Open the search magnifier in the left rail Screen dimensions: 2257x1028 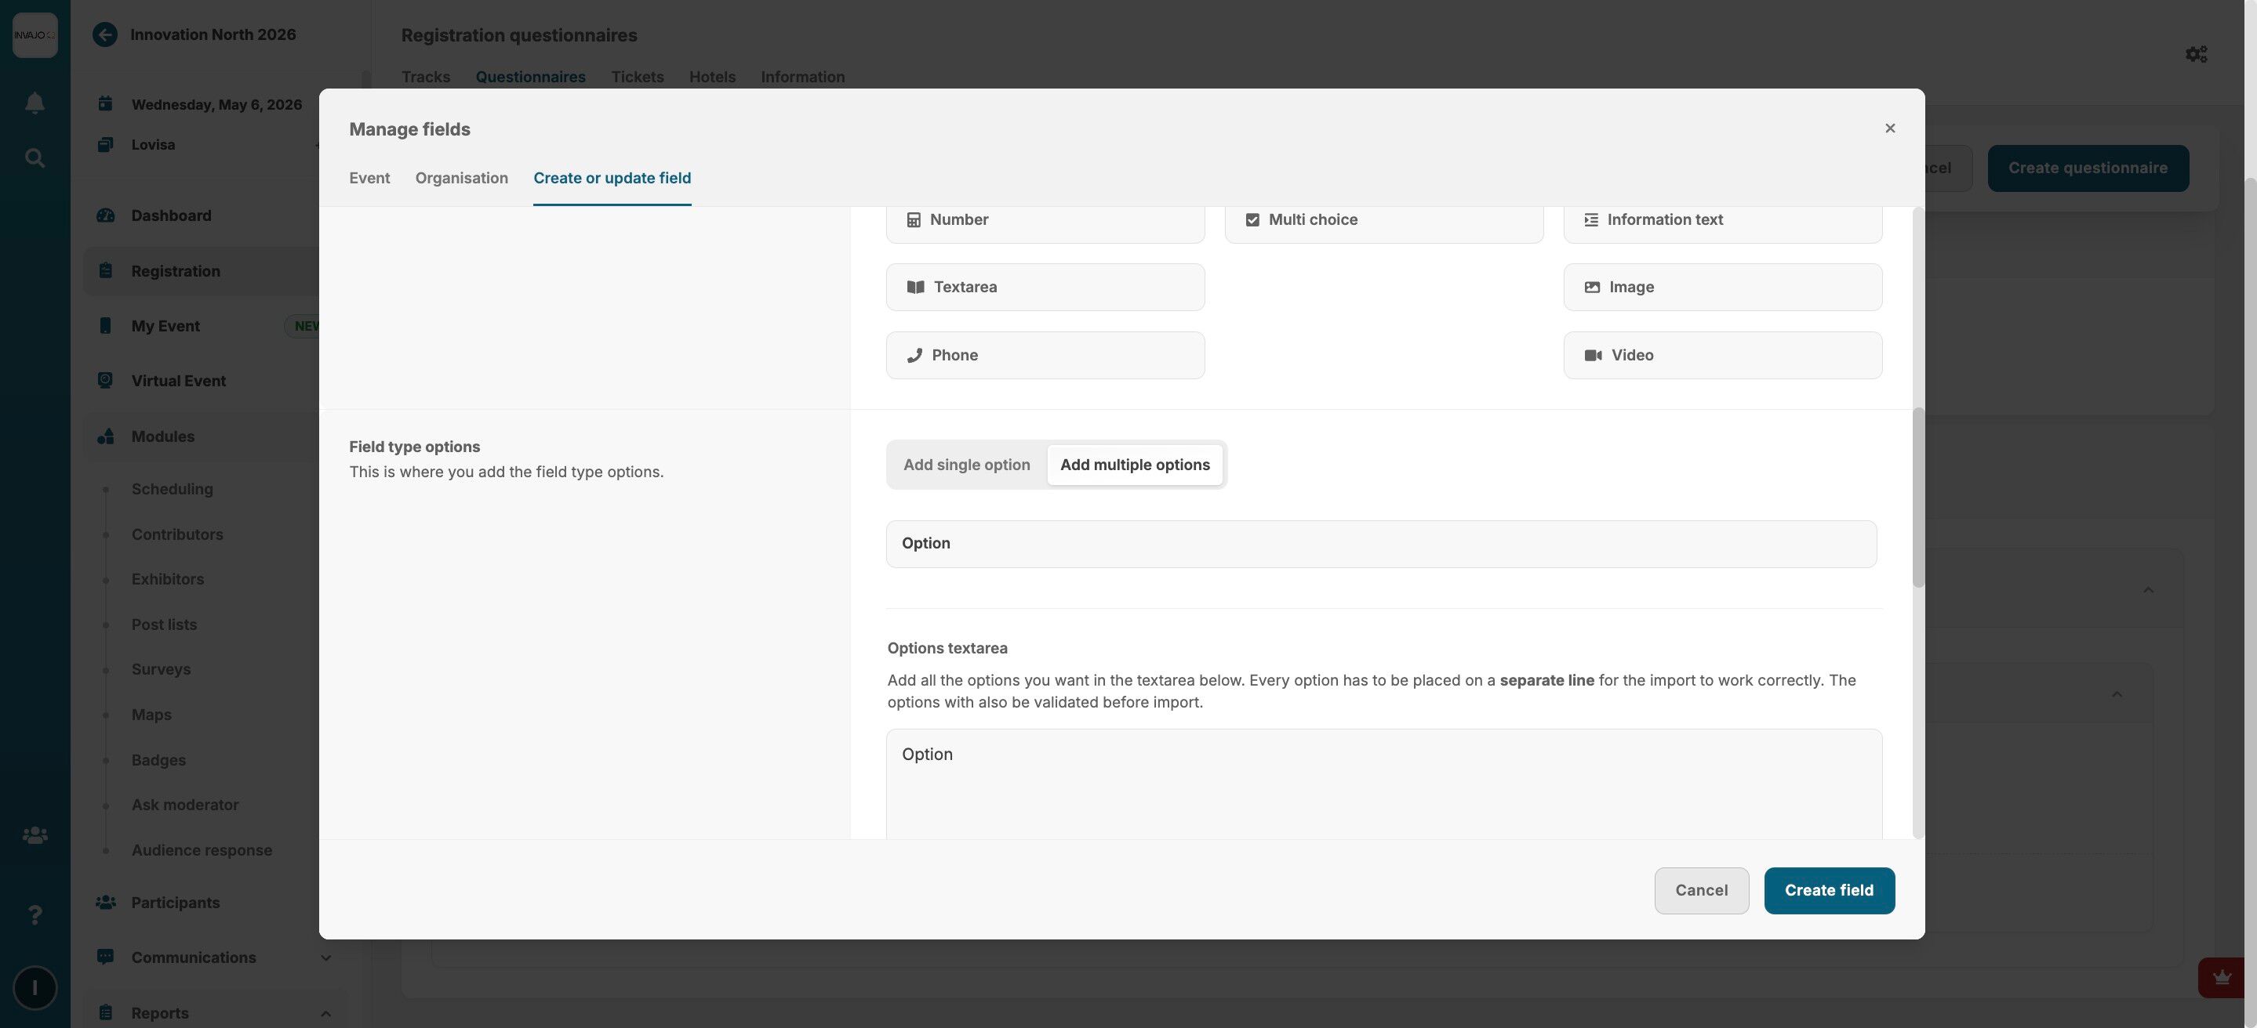point(35,158)
